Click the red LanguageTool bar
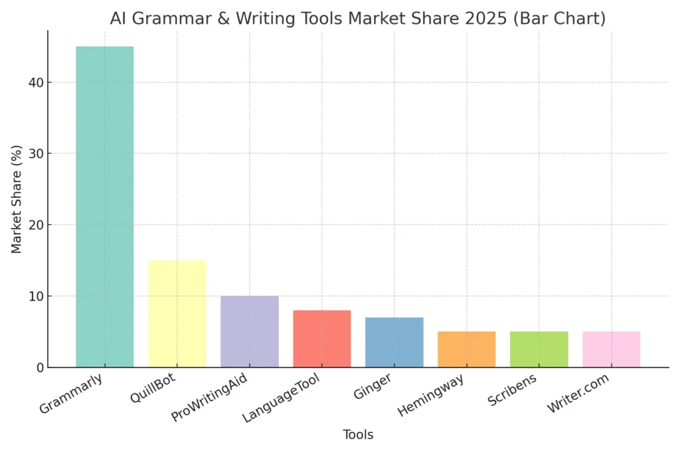This screenshot has width=680, height=453. point(322,339)
